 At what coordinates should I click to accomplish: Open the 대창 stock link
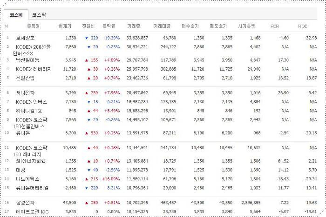20,170
